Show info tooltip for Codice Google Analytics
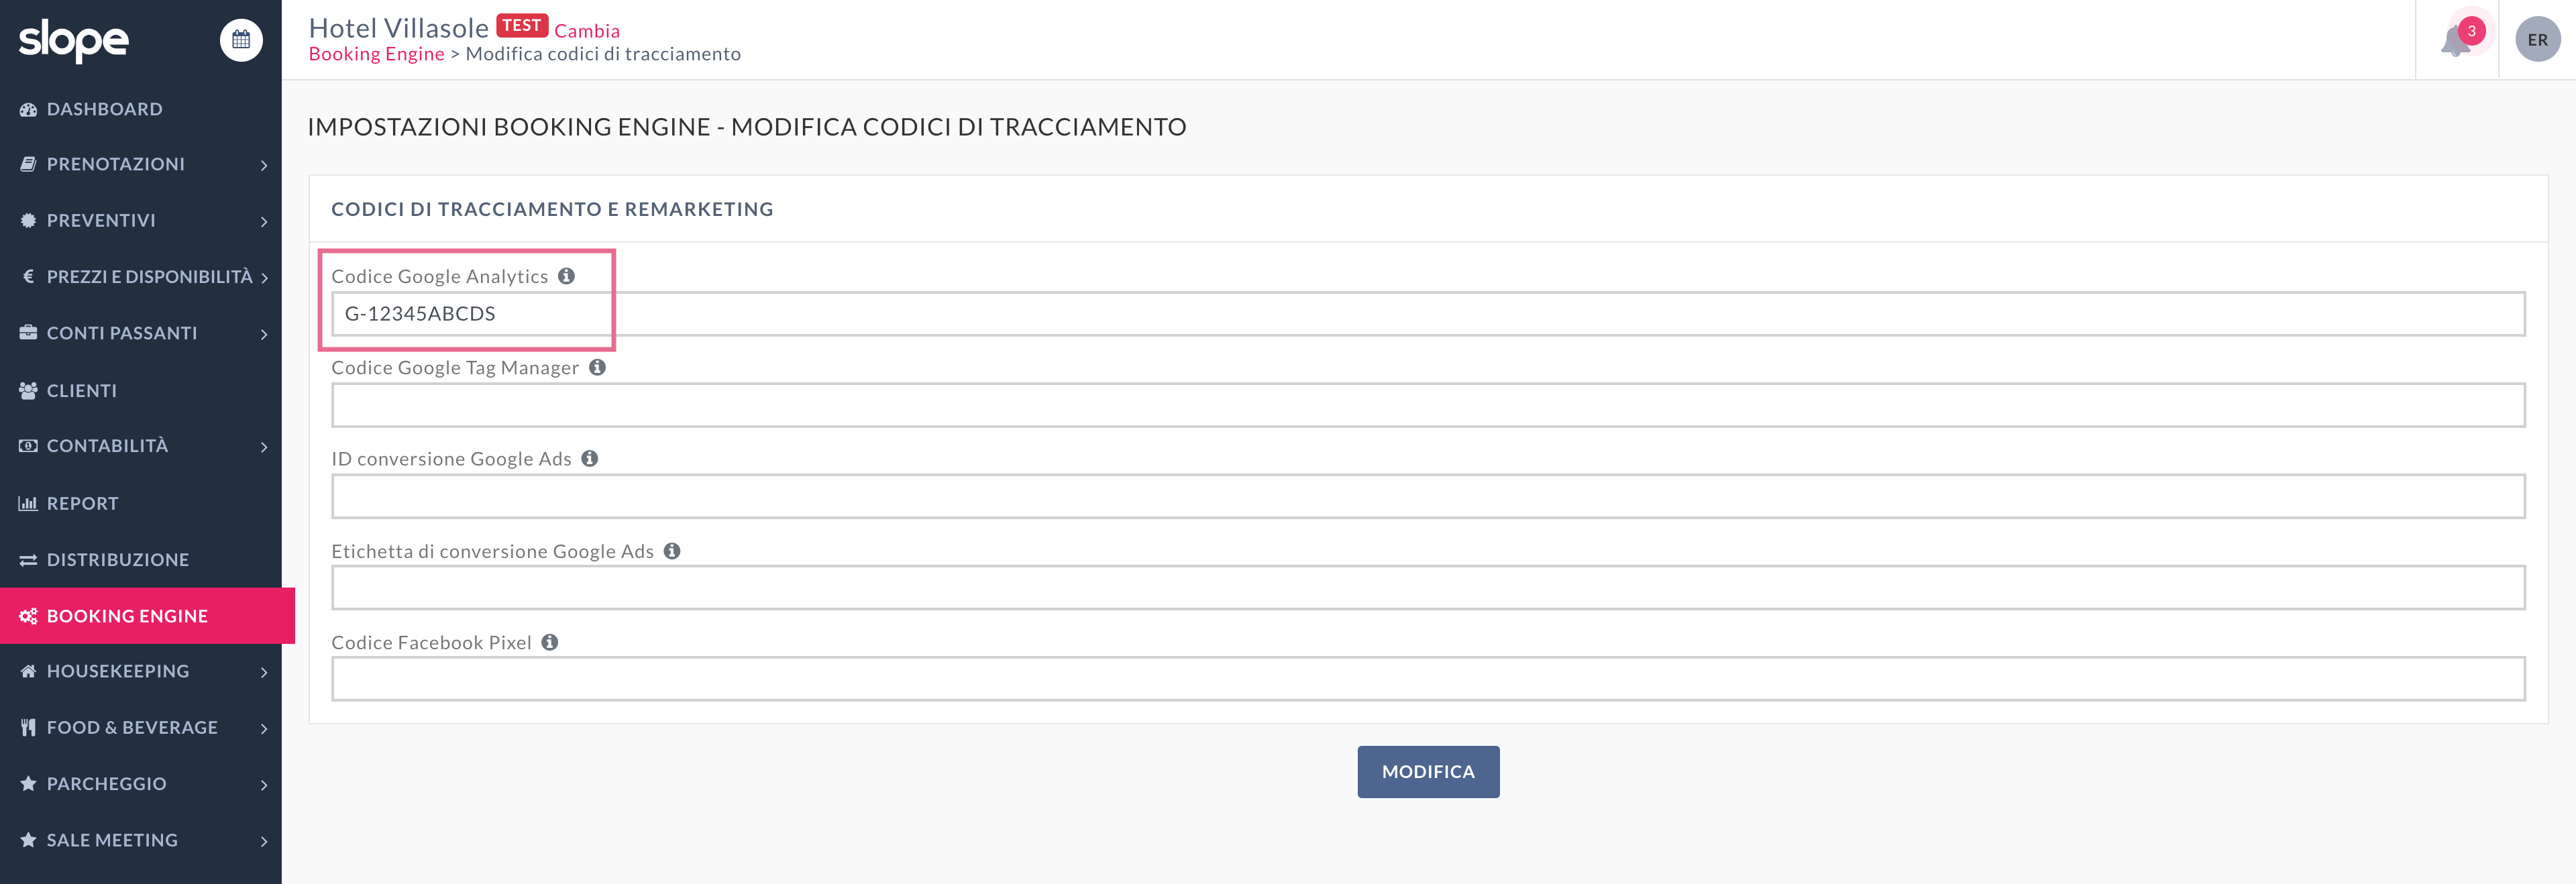Image resolution: width=2576 pixels, height=884 pixels. (x=567, y=276)
